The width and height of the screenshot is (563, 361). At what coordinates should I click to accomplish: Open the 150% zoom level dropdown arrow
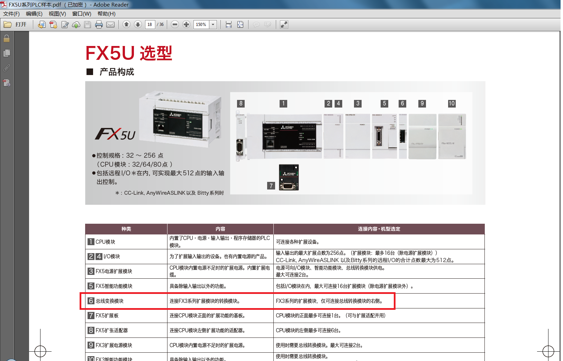[213, 25]
